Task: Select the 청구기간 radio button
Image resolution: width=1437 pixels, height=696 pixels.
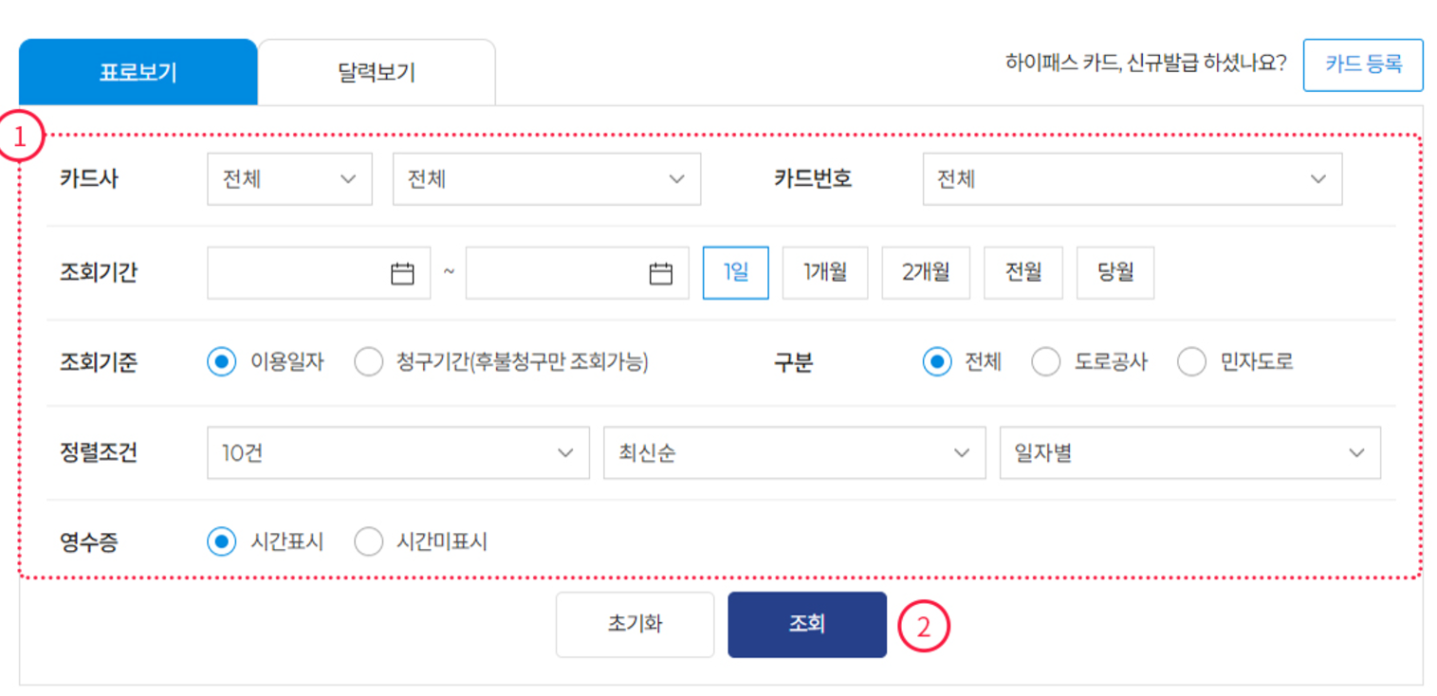Action: pos(368,361)
